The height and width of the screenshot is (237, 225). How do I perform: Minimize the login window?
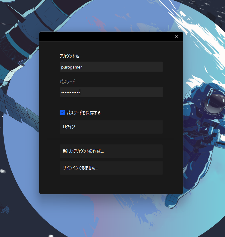tap(161, 36)
